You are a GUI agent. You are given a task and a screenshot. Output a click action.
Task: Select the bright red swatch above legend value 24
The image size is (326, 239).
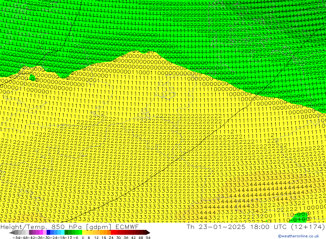112,232
